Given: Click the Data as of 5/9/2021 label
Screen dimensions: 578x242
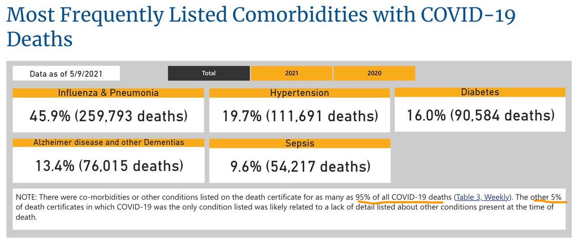Looking at the screenshot, I should 66,74.
